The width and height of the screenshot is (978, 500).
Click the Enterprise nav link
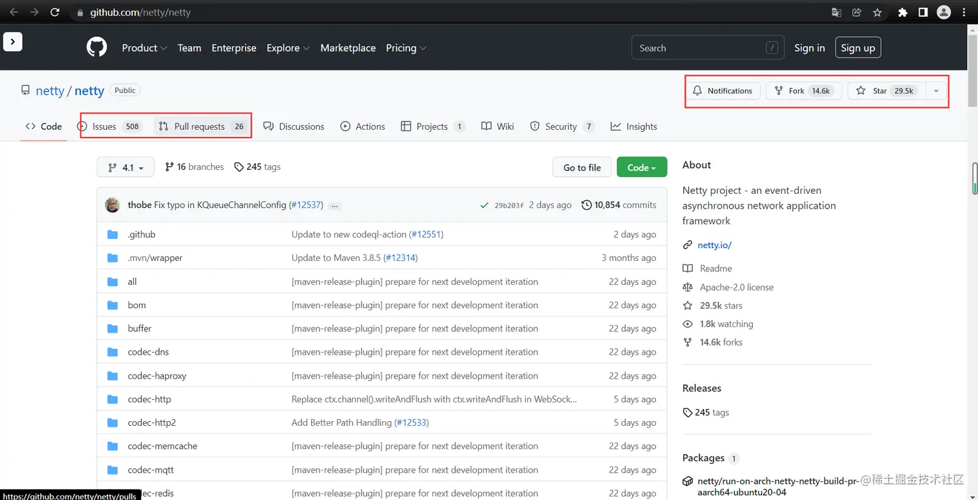234,48
